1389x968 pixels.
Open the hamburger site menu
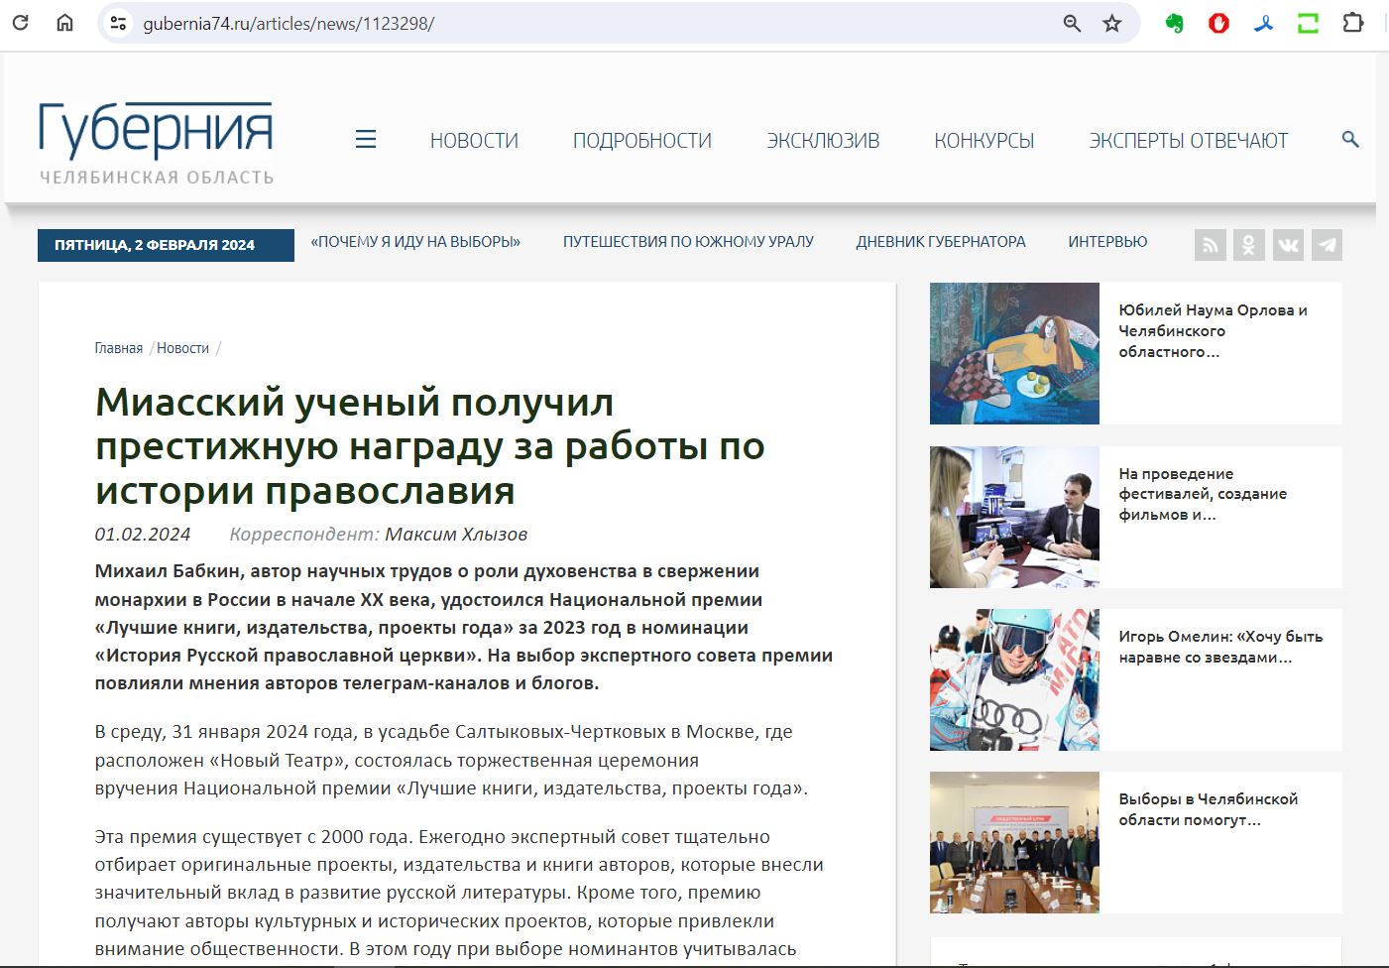pyautogui.click(x=366, y=139)
